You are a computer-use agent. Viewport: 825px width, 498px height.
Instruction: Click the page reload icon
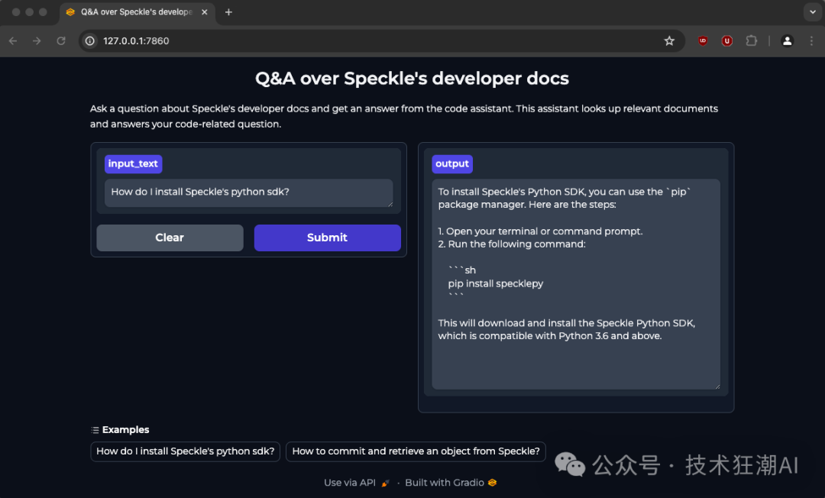(61, 40)
